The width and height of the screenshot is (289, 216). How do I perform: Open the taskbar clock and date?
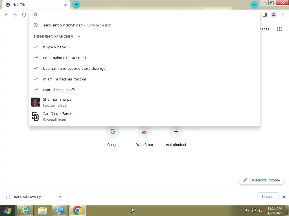coord(274,211)
